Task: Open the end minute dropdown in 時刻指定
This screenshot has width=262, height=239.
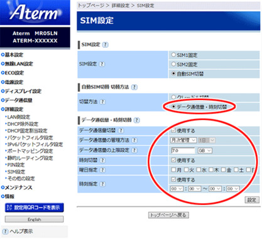Action: point(233,189)
